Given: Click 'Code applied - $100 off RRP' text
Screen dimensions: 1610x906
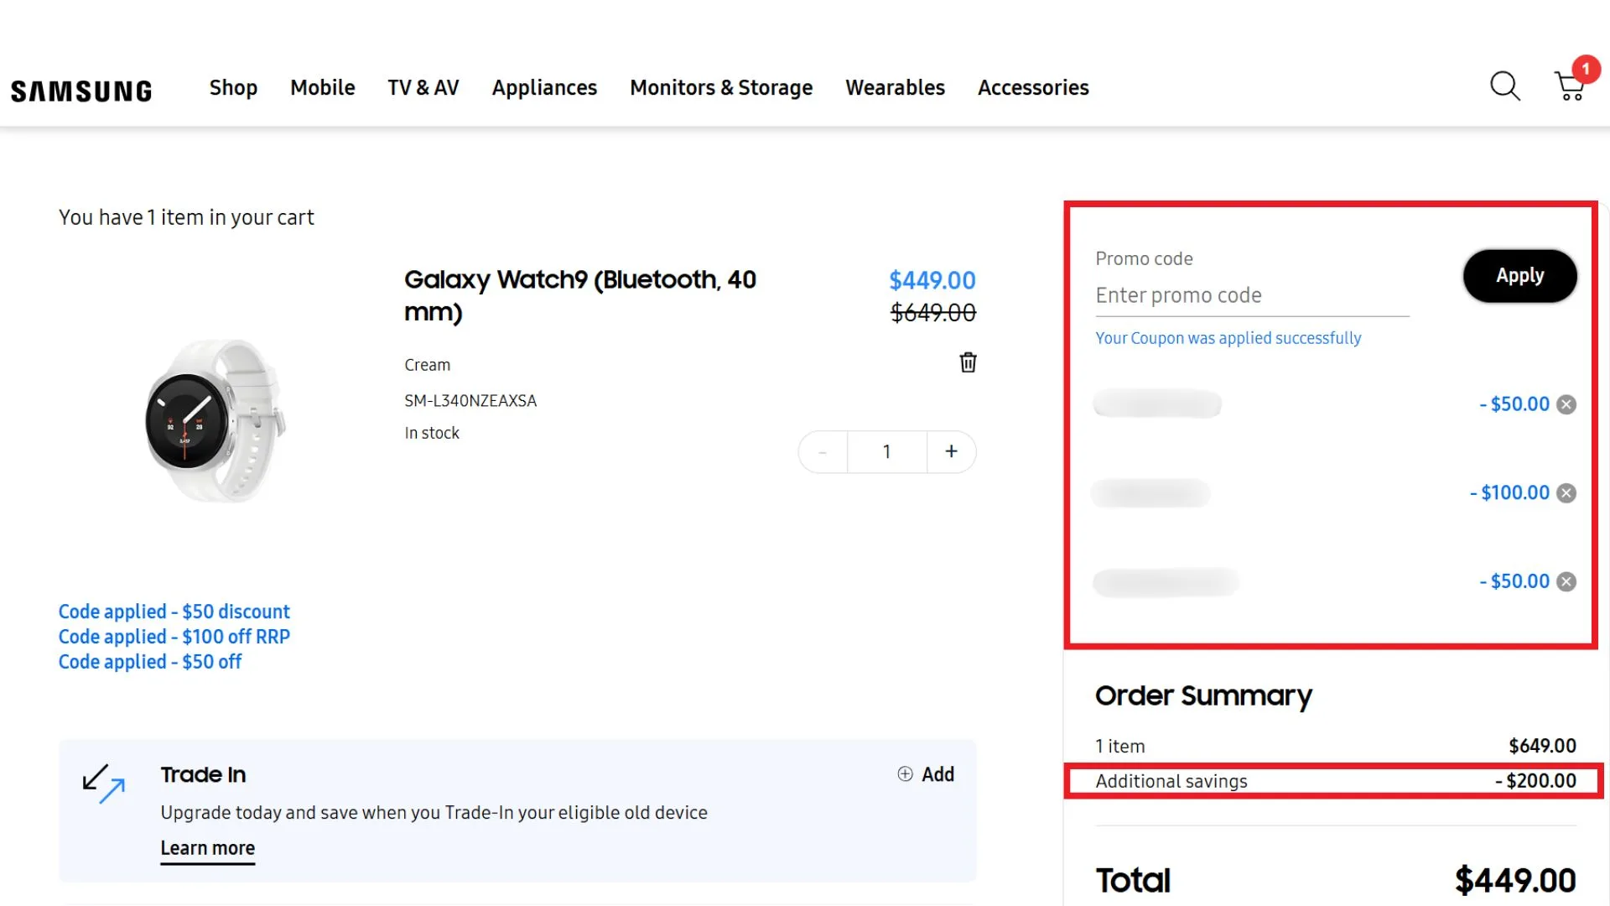Looking at the screenshot, I should (x=174, y=637).
